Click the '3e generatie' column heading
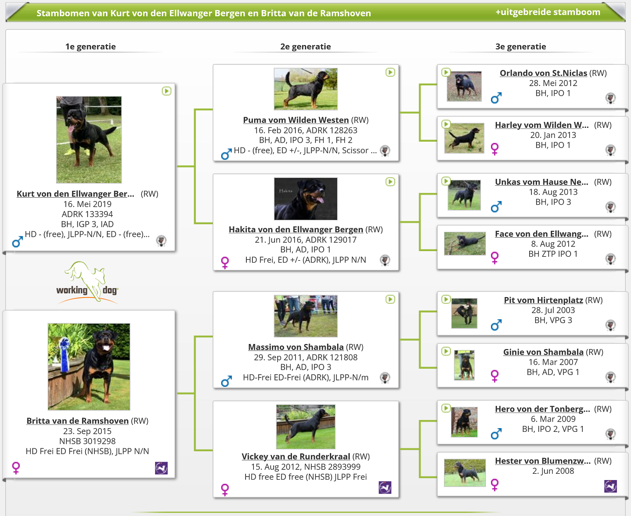 point(520,46)
